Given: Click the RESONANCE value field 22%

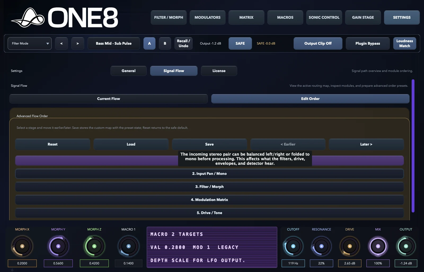Looking at the screenshot, I should (x=321, y=263).
